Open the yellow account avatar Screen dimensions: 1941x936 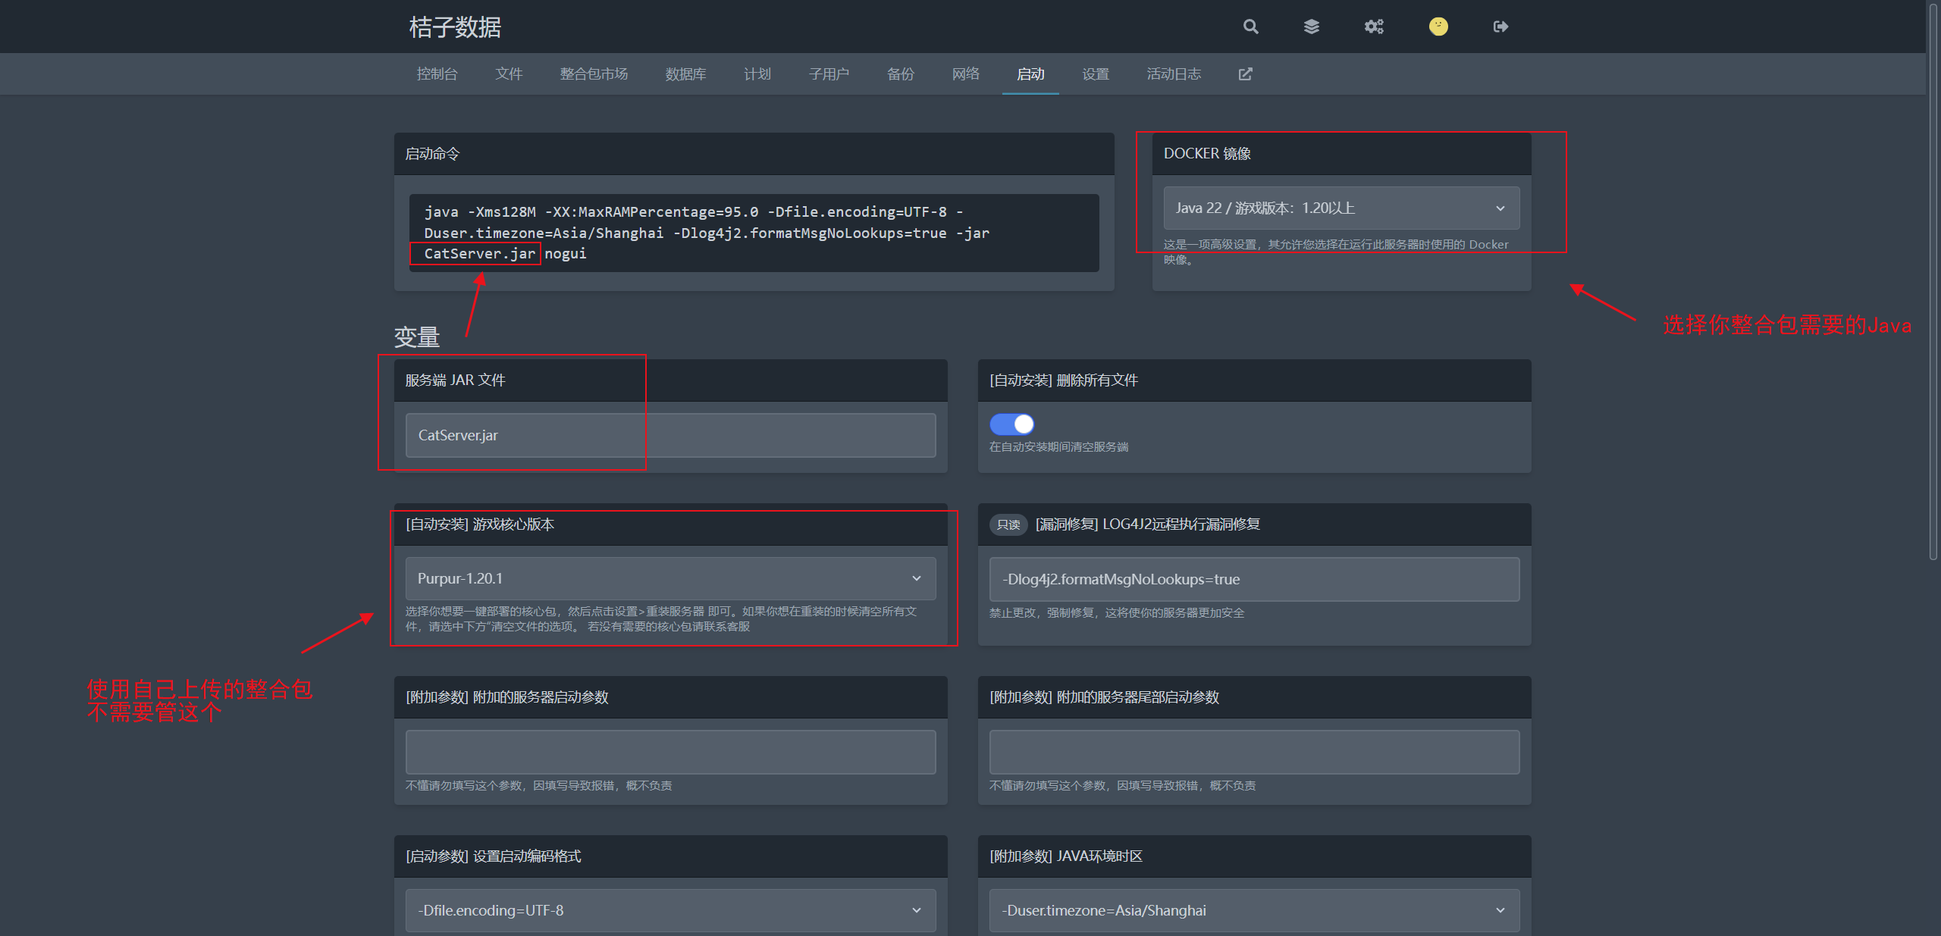pyautogui.click(x=1438, y=27)
